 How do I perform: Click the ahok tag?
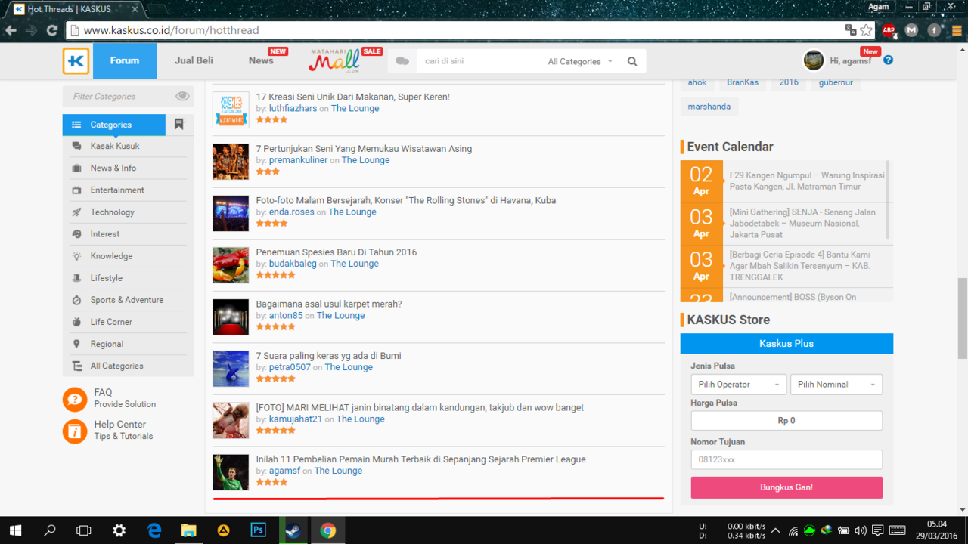click(x=697, y=82)
